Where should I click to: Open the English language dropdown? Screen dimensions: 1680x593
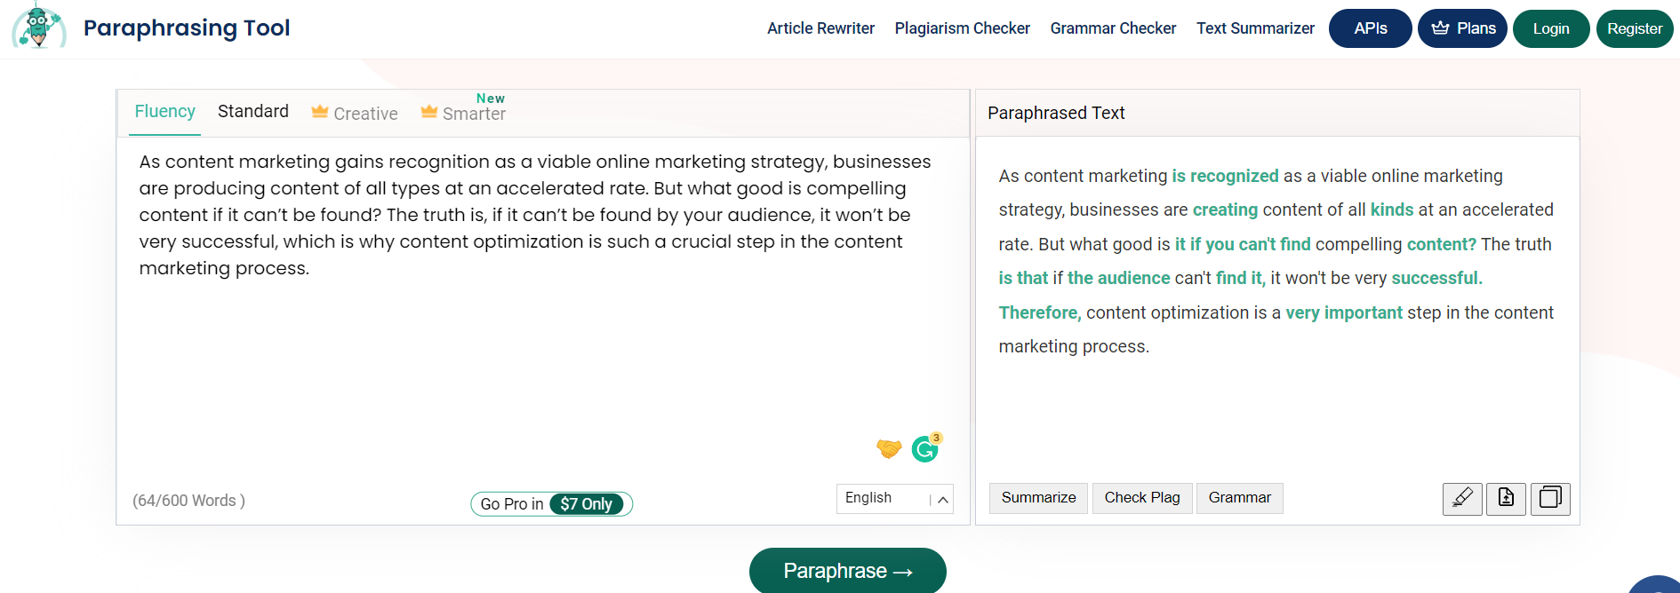pyautogui.click(x=894, y=499)
